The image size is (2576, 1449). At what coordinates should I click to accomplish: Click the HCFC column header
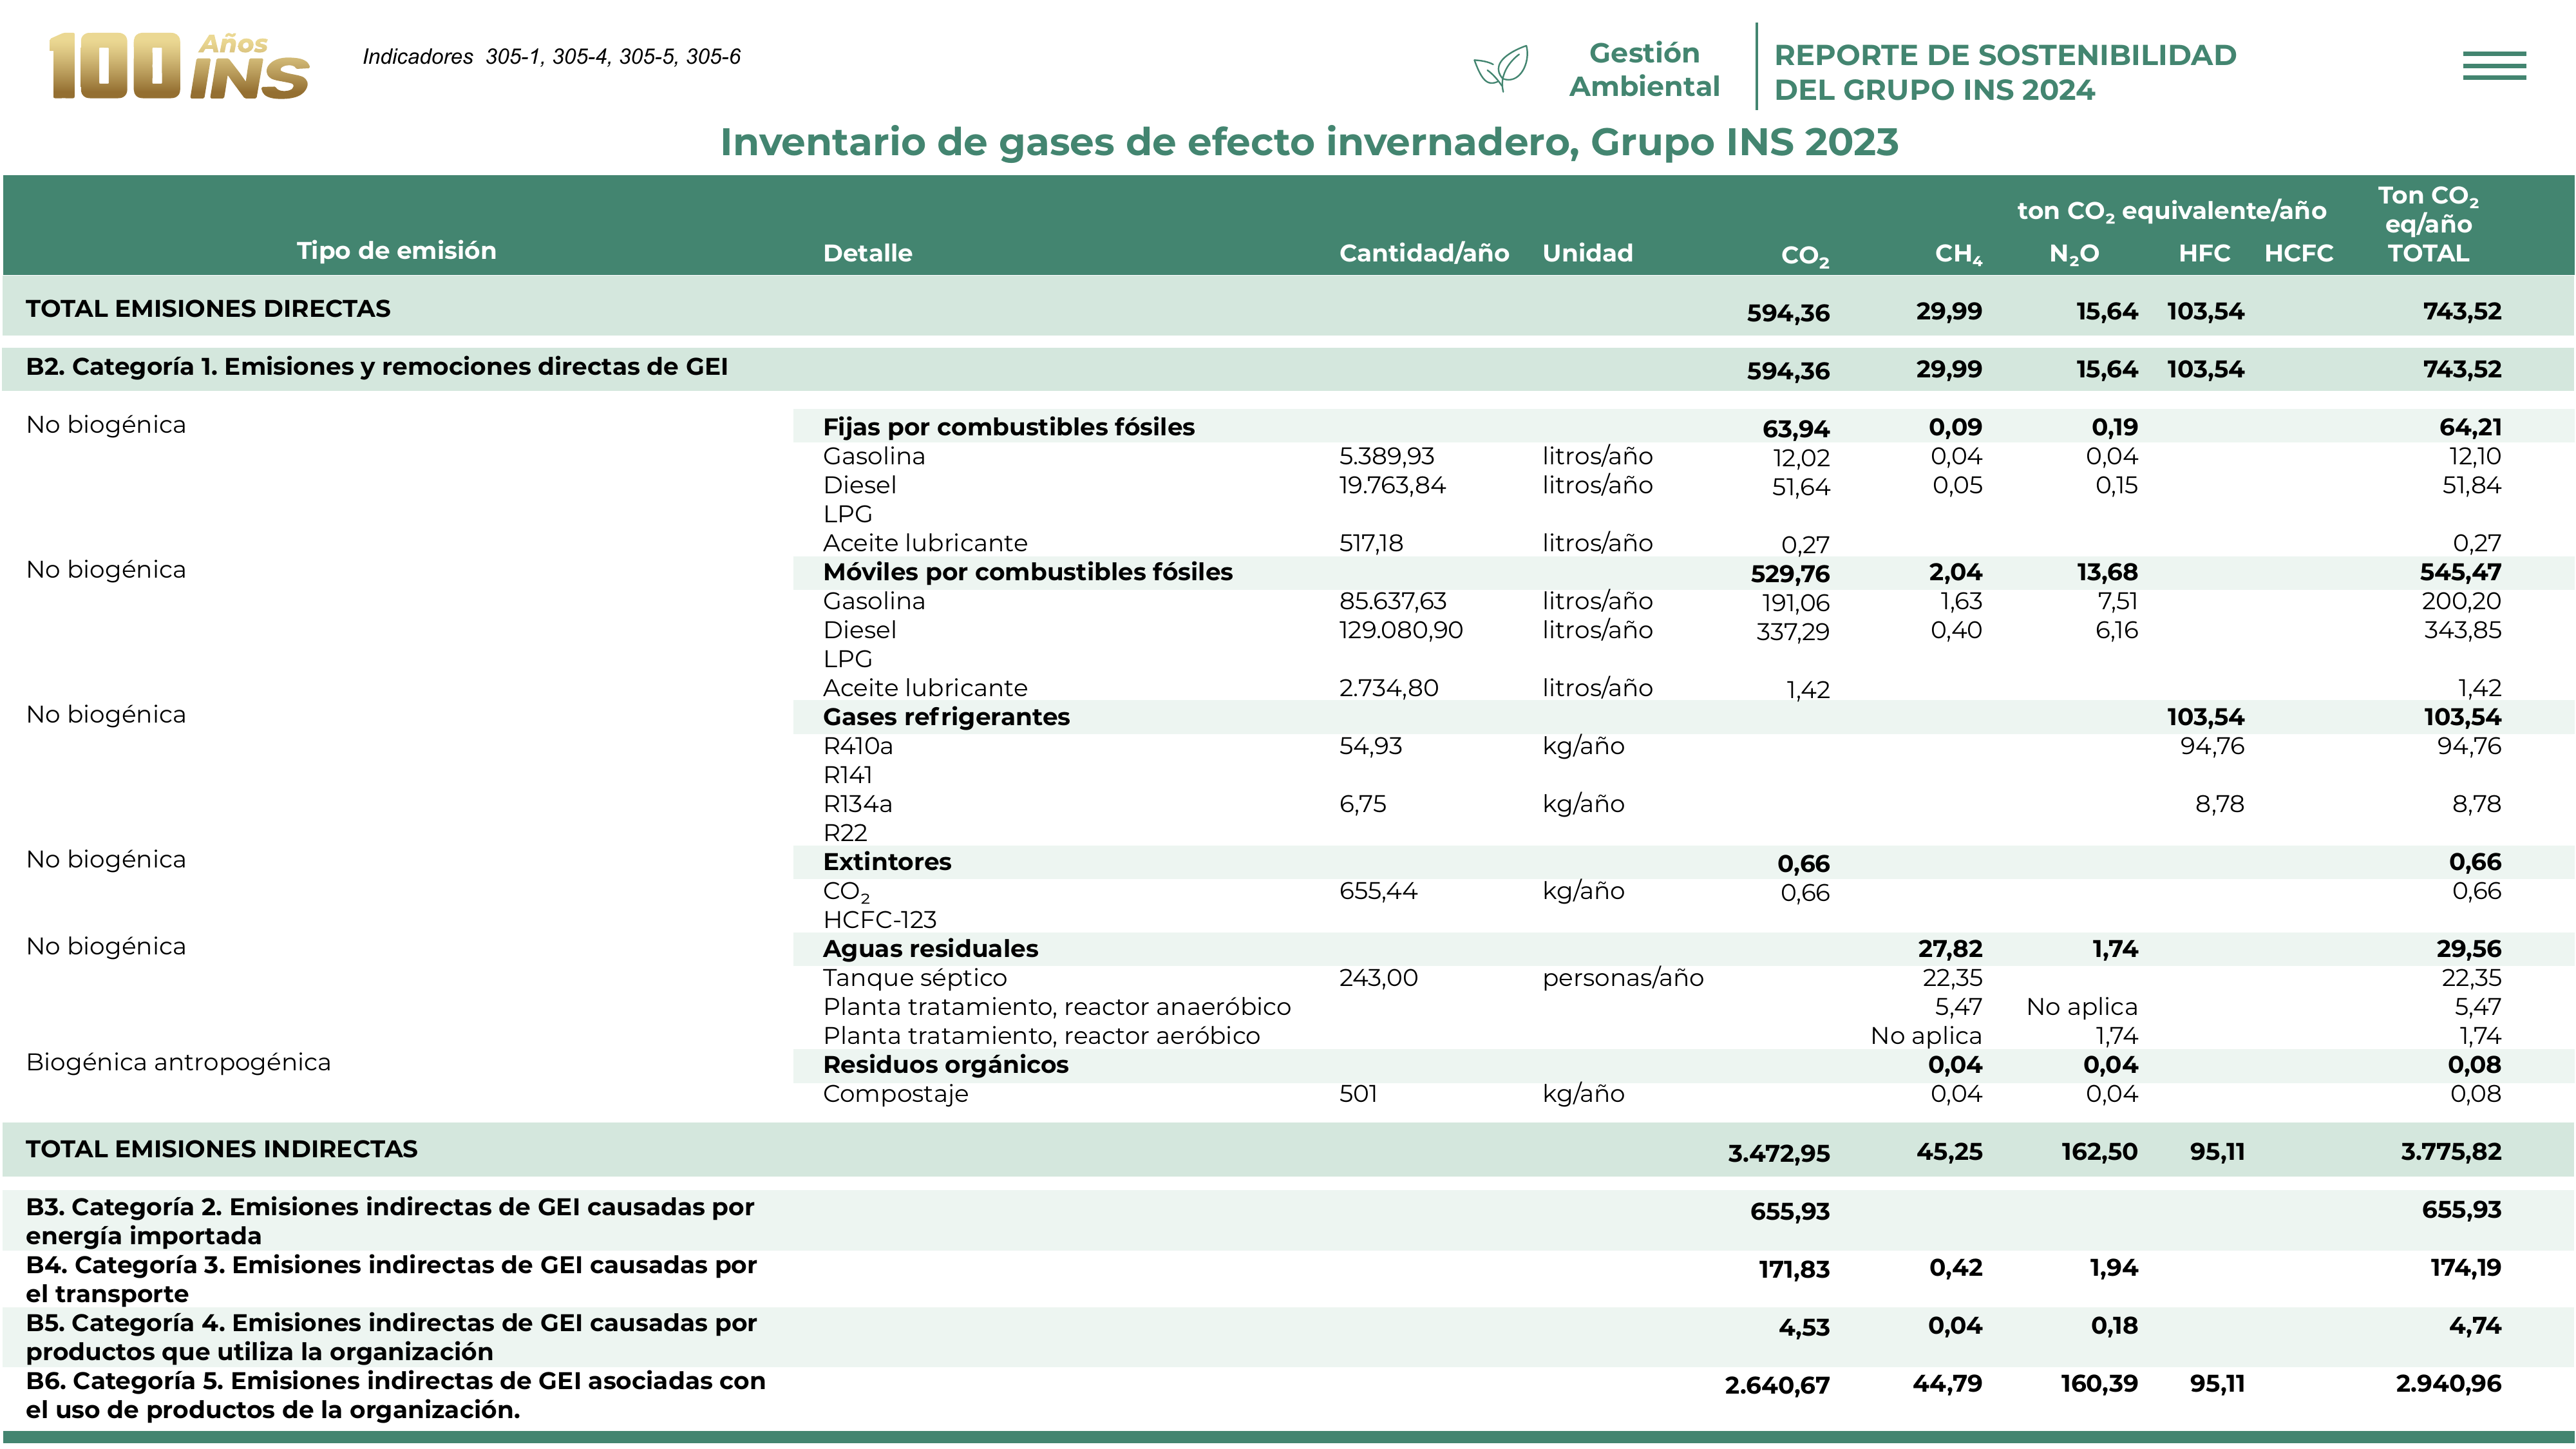point(2298,253)
